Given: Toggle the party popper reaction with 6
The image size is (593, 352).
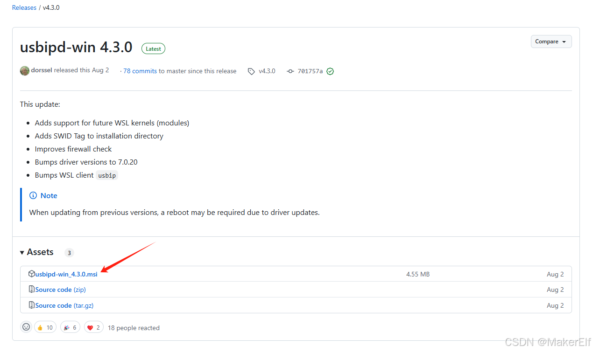Looking at the screenshot, I should [70, 327].
